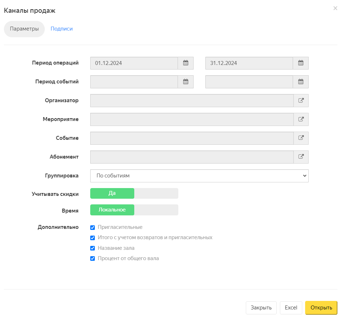This screenshot has width=341, height=319.
Task: Uncheck Итого с учетом возвратов и пригласительных
Action: pos(92,238)
